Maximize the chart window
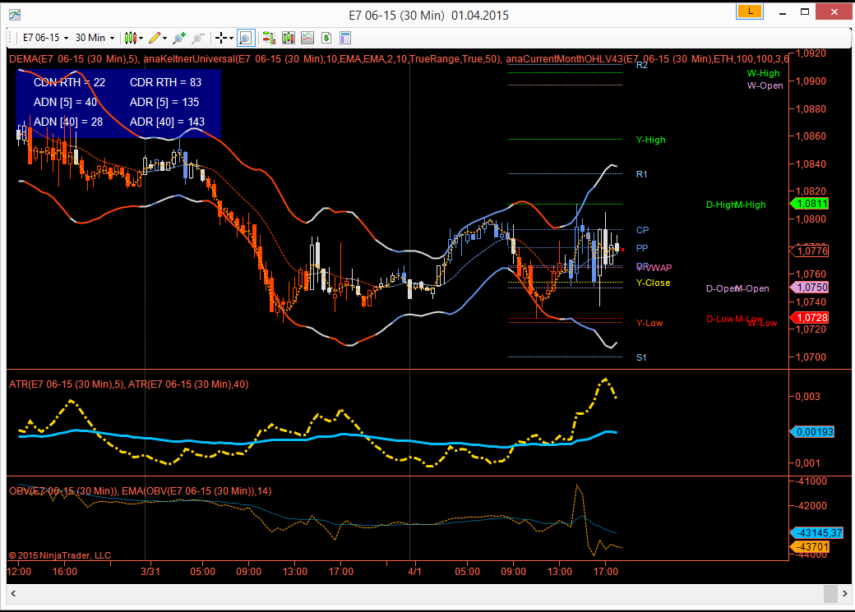The width and height of the screenshot is (855, 612). (x=805, y=12)
